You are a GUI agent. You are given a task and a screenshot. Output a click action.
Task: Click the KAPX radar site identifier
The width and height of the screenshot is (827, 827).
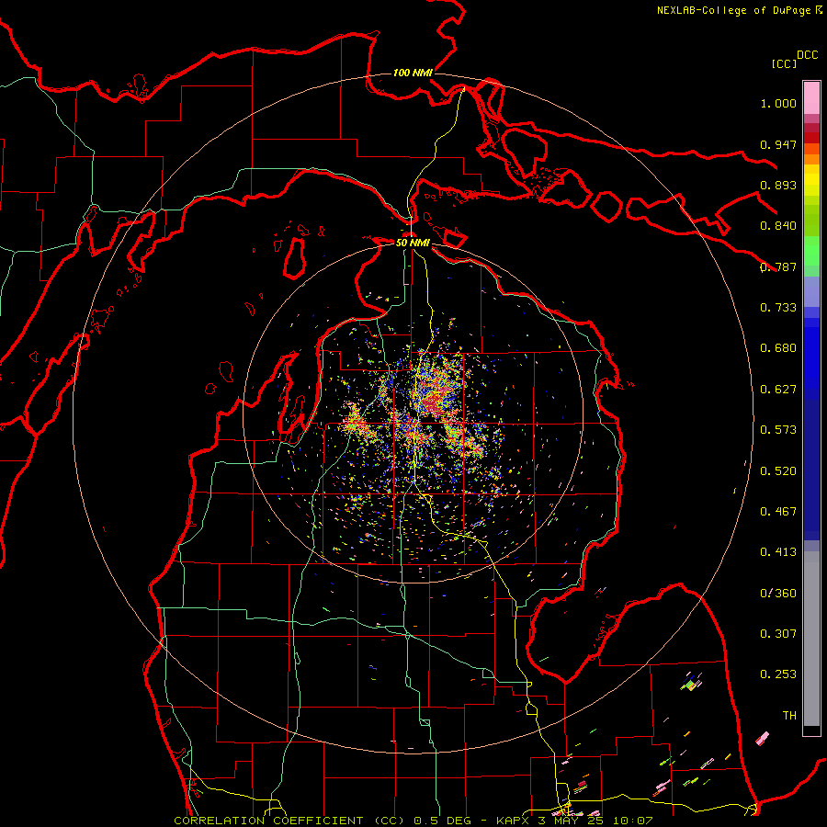[515, 821]
